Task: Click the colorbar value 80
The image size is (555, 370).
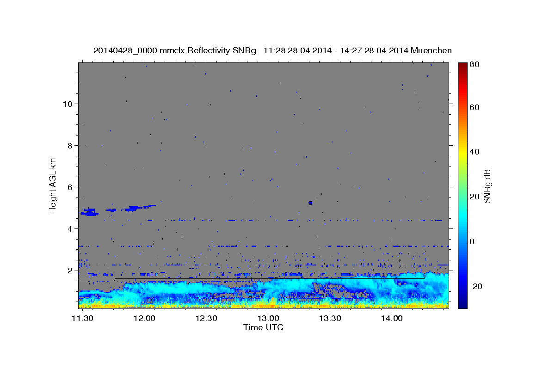Action: coord(475,64)
